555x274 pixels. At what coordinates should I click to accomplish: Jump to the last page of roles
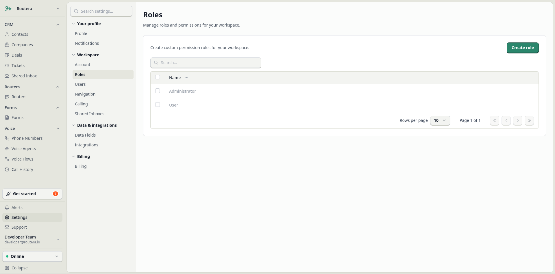529,120
